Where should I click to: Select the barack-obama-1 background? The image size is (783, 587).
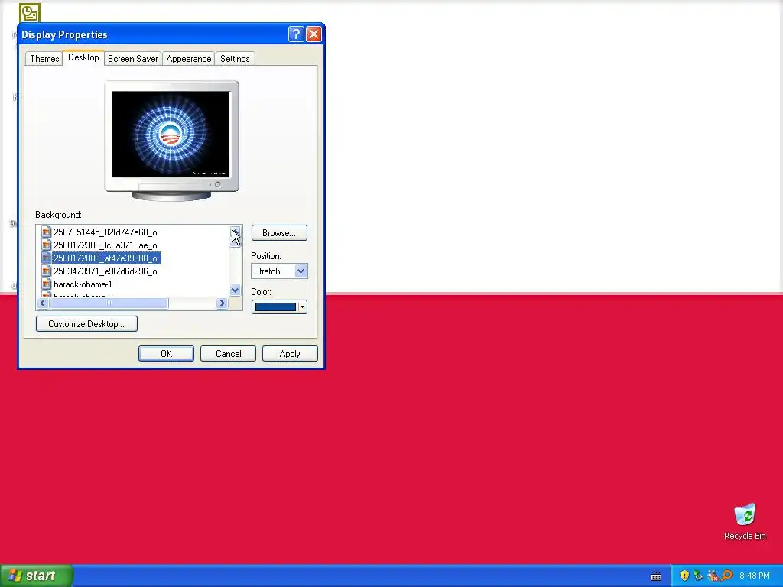(x=83, y=284)
